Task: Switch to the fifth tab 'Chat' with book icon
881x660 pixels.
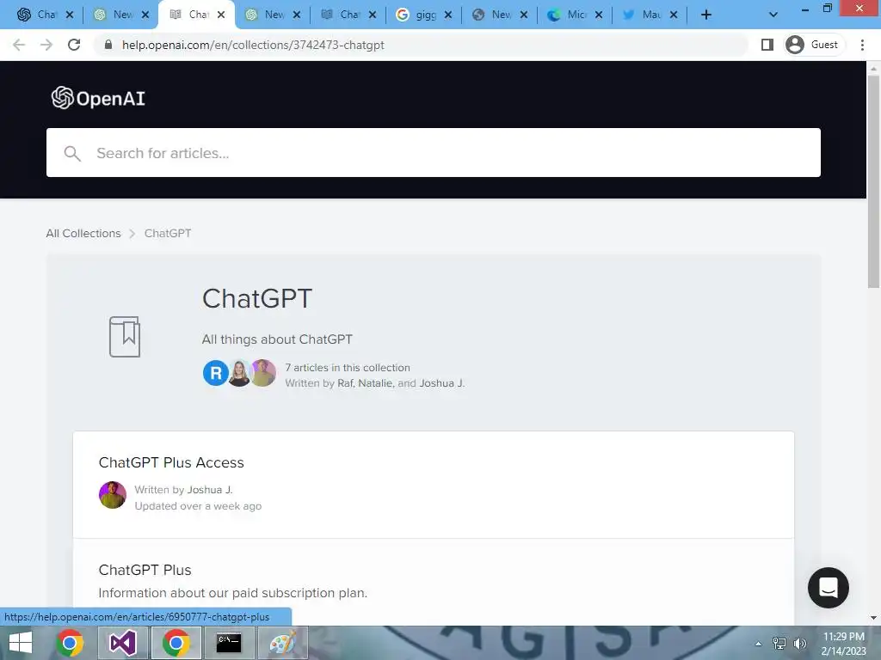Action: tap(342, 15)
